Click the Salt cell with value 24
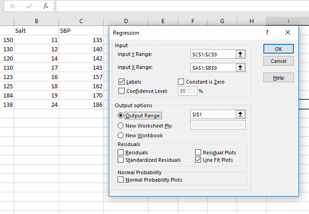This screenshot has height=214, width=309. click(x=36, y=104)
